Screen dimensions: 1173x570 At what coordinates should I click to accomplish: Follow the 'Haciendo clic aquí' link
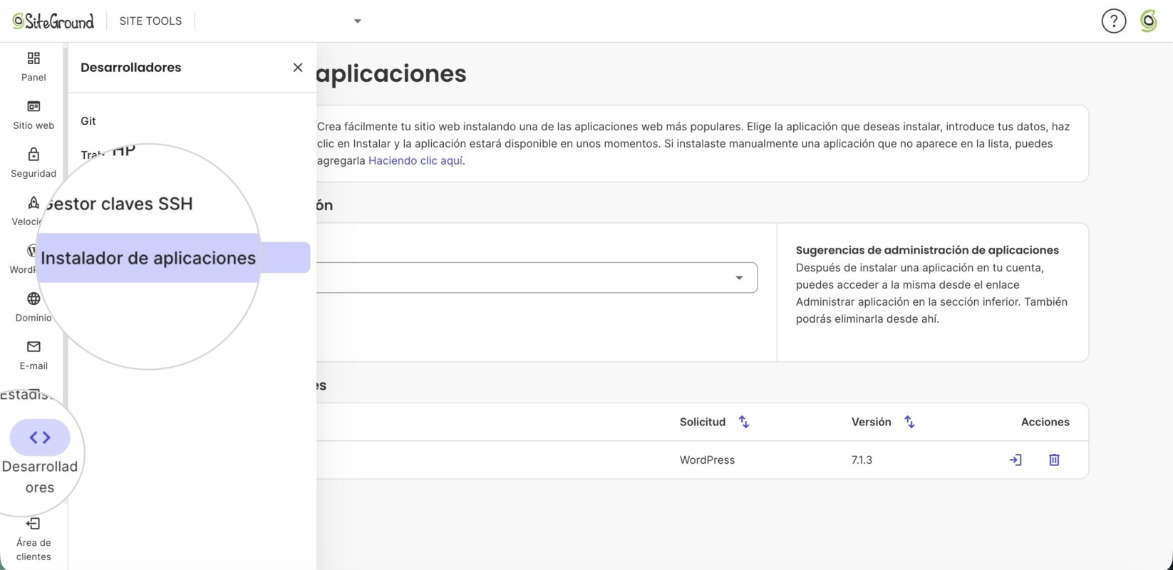pyautogui.click(x=415, y=161)
